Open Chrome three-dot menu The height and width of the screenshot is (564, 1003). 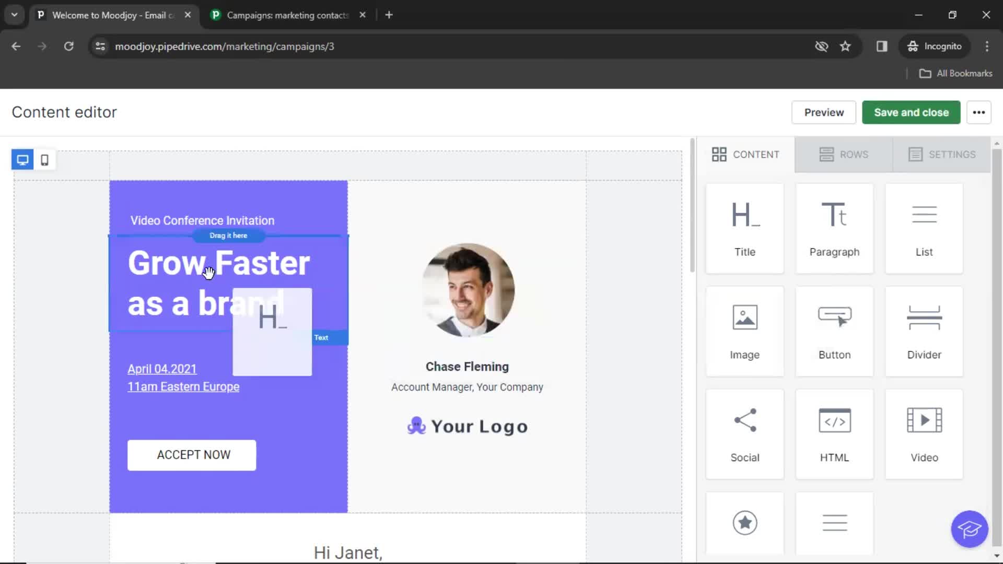pyautogui.click(x=987, y=46)
